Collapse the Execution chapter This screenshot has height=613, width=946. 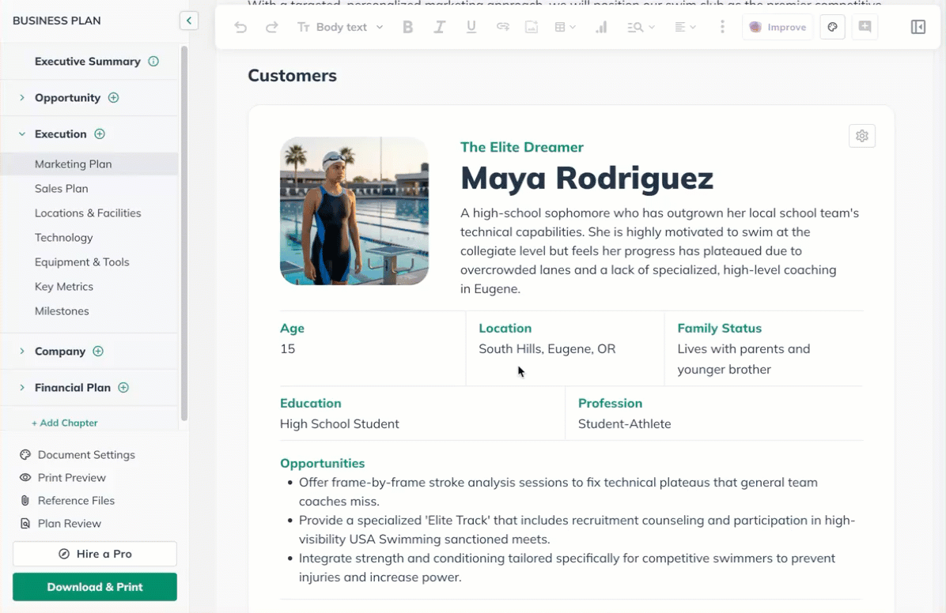point(21,134)
